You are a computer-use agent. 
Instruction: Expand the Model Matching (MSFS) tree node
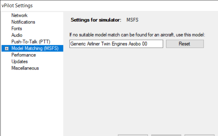(x=7, y=49)
